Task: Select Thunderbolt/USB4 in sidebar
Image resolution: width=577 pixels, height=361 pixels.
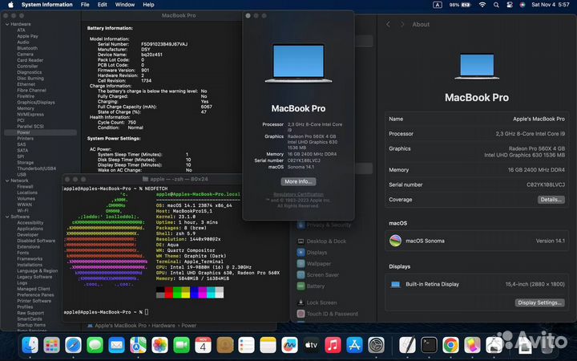Action: [x=36, y=168]
